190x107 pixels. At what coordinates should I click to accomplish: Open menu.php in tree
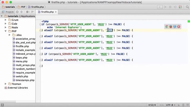click(20, 62)
